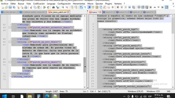Viewport: 175px width, 98px height.
Task: Run macro multiple times with the double-arrow icon
Action: 130,7
